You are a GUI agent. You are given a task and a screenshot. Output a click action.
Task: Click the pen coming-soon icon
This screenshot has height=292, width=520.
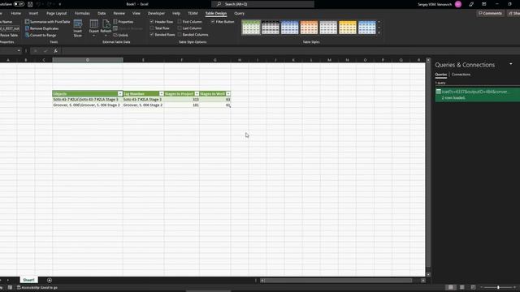tap(471, 4)
